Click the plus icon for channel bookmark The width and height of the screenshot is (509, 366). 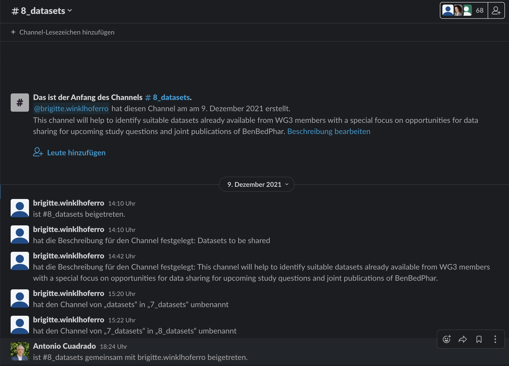[13, 32]
